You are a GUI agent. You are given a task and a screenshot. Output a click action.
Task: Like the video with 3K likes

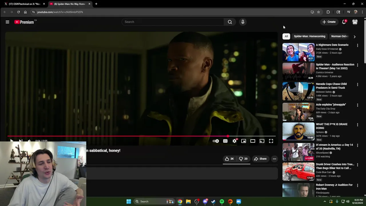(x=229, y=159)
